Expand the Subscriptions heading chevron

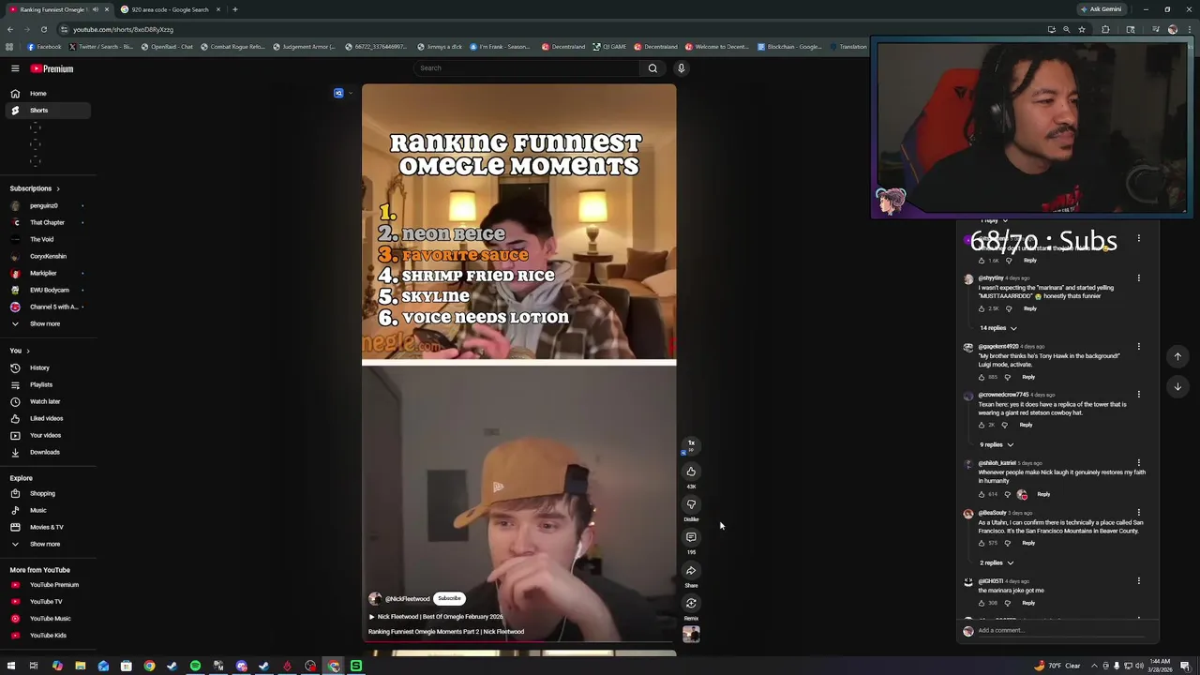click(57, 188)
